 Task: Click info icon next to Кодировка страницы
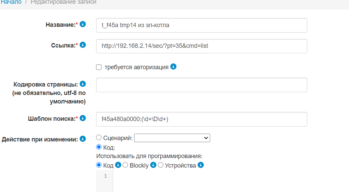82,83
